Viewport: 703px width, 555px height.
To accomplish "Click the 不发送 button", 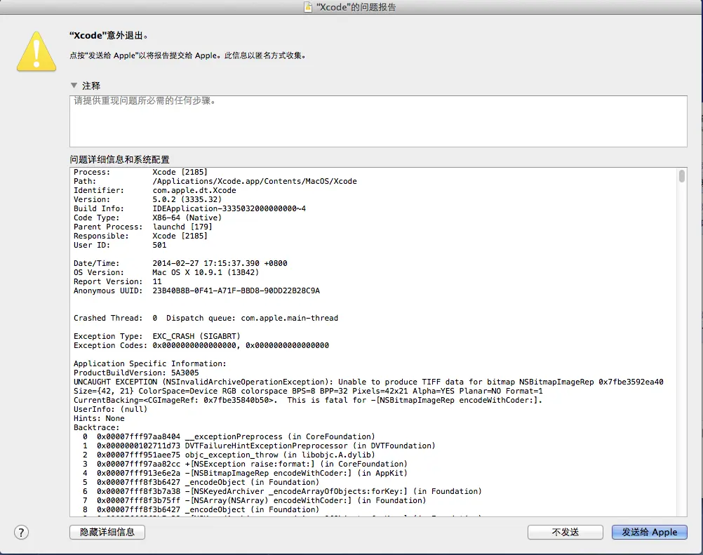I will (x=565, y=532).
